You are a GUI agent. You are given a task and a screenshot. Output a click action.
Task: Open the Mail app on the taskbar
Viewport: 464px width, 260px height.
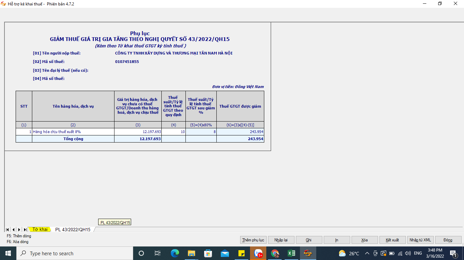pyautogui.click(x=225, y=253)
